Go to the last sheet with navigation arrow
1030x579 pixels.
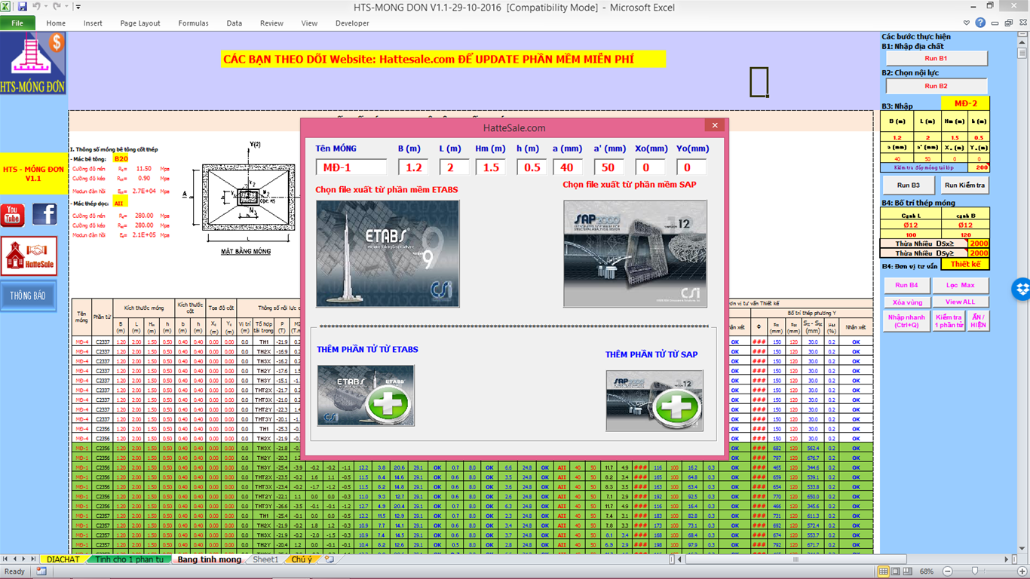click(33, 559)
